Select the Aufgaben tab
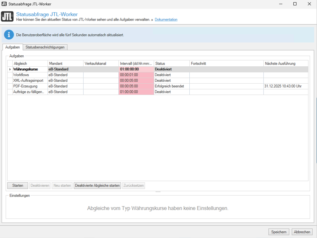Image resolution: width=317 pixels, height=238 pixels. coord(13,47)
